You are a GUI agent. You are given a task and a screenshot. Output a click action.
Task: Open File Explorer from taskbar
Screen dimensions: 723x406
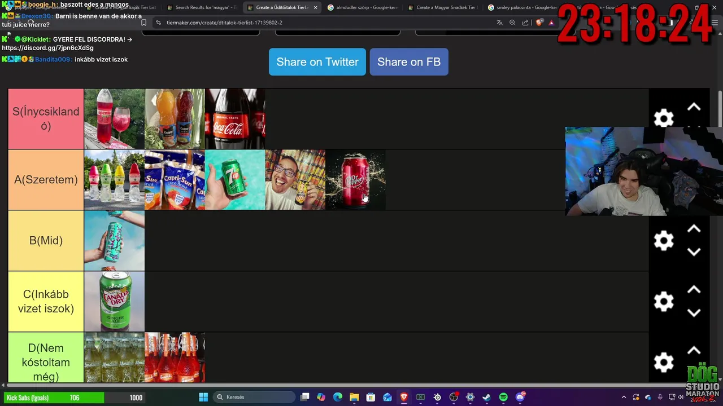[354, 397]
